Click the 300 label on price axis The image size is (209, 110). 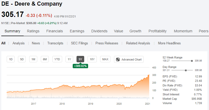click(154, 75)
